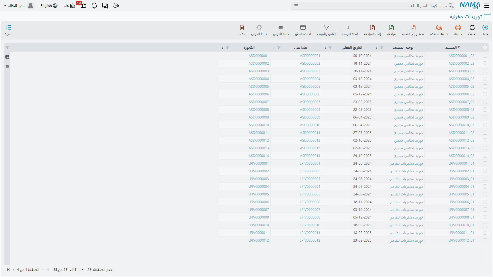The image size is (493, 277).
Task: Check the row ASD0000005_02
Action: click(485, 86)
